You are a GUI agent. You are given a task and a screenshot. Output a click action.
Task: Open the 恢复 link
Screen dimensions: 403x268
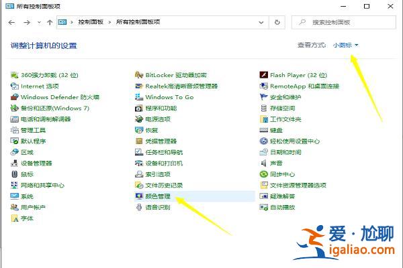[152, 130]
